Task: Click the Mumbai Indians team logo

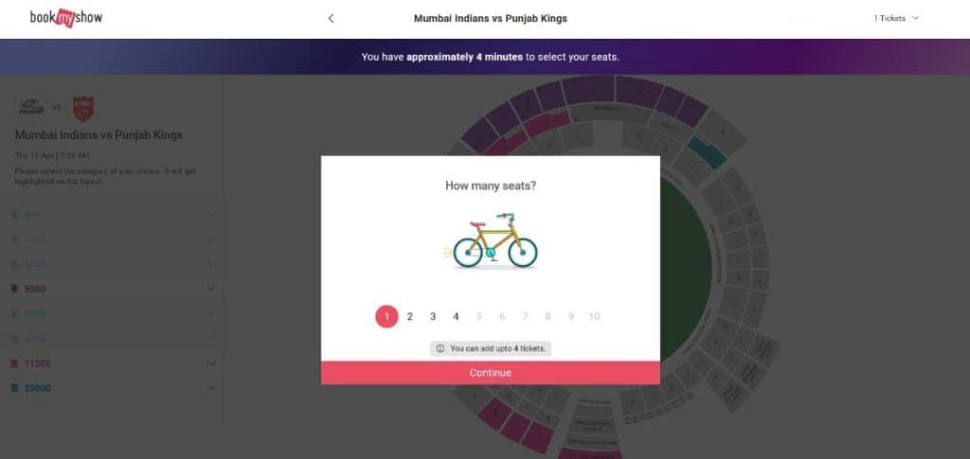Action: (x=32, y=107)
